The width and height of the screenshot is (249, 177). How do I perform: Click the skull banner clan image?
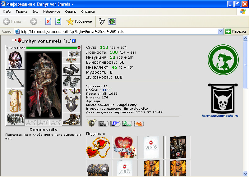click(x=223, y=98)
